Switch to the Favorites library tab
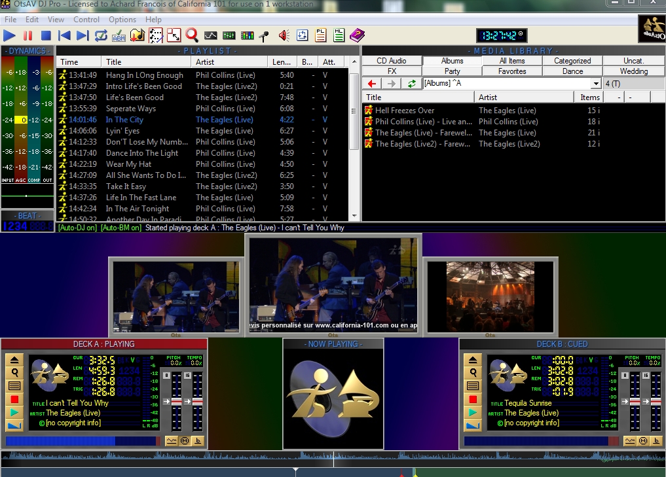666x477 pixels. point(512,71)
